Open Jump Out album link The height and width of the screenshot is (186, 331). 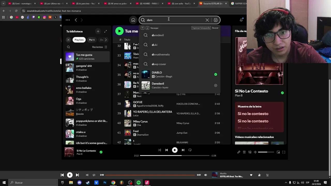pyautogui.click(x=182, y=133)
